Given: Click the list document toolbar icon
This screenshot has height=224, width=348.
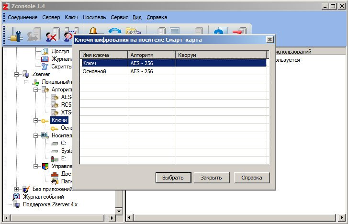Looking at the screenshot, I should pyautogui.click(x=175, y=31).
